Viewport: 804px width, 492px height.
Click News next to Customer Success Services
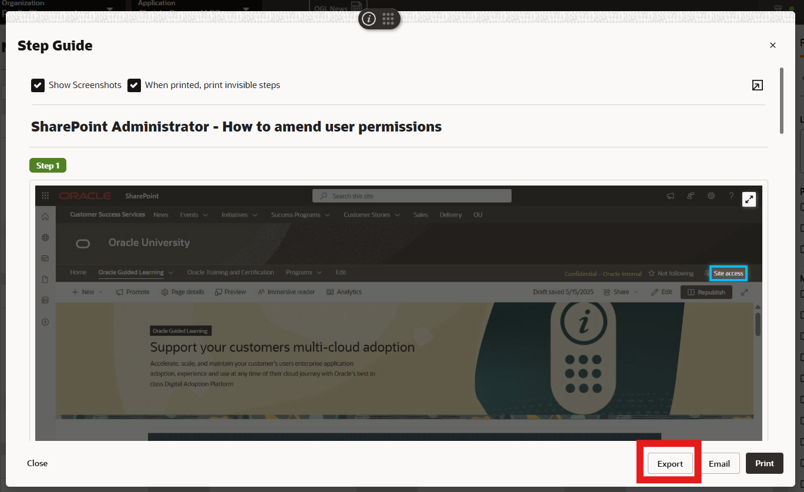click(161, 215)
